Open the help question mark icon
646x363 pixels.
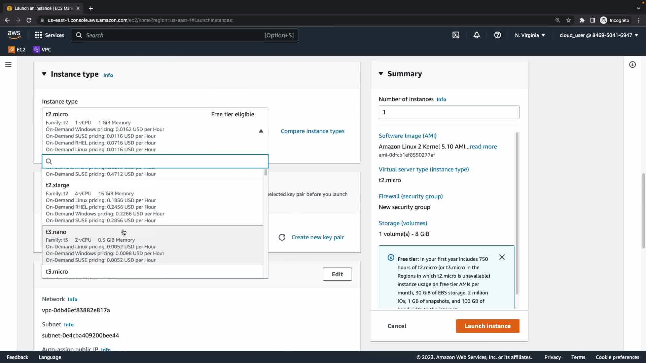(x=497, y=35)
